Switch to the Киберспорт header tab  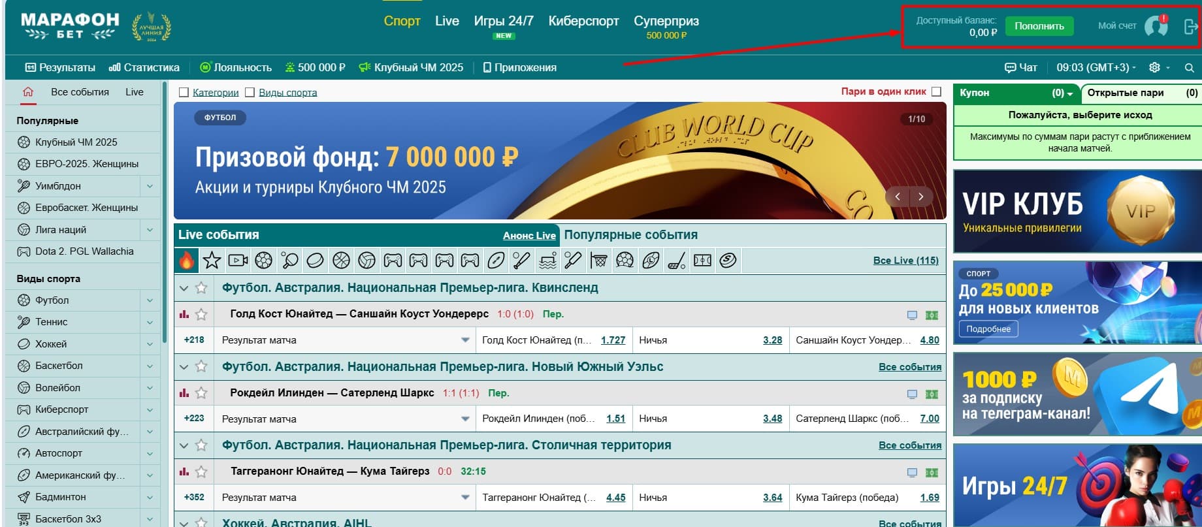tap(583, 21)
